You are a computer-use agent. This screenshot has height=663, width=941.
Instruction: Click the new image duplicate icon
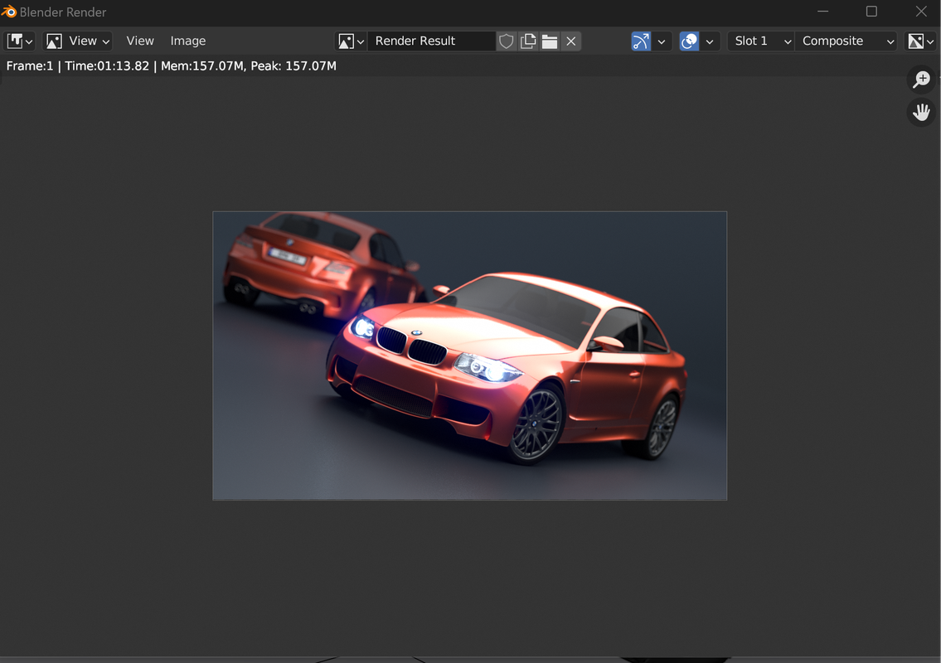click(528, 41)
